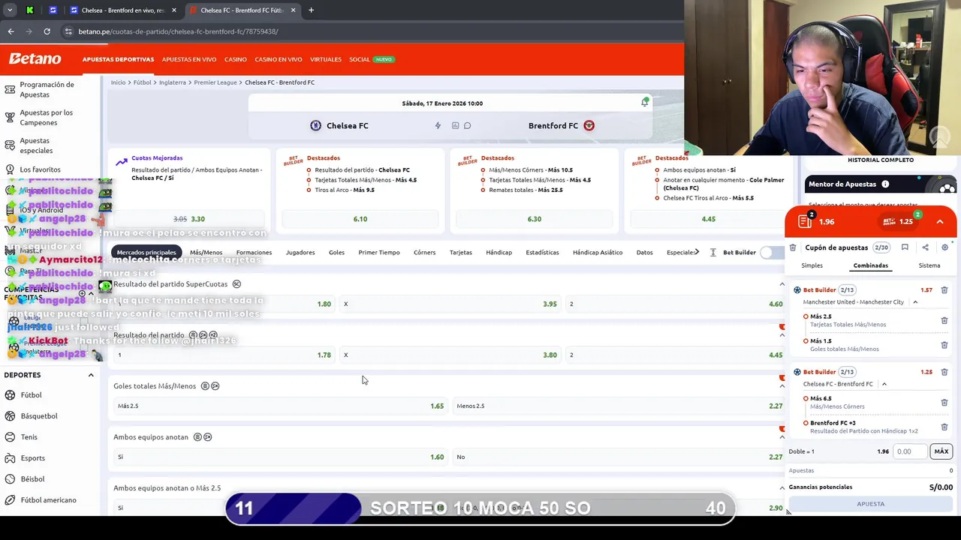Pick Más 2.5 goals at 1.65
Viewport: 961px width, 540px height.
tap(281, 406)
